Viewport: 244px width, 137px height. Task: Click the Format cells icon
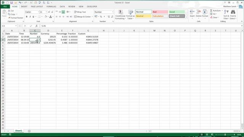coord(205,12)
